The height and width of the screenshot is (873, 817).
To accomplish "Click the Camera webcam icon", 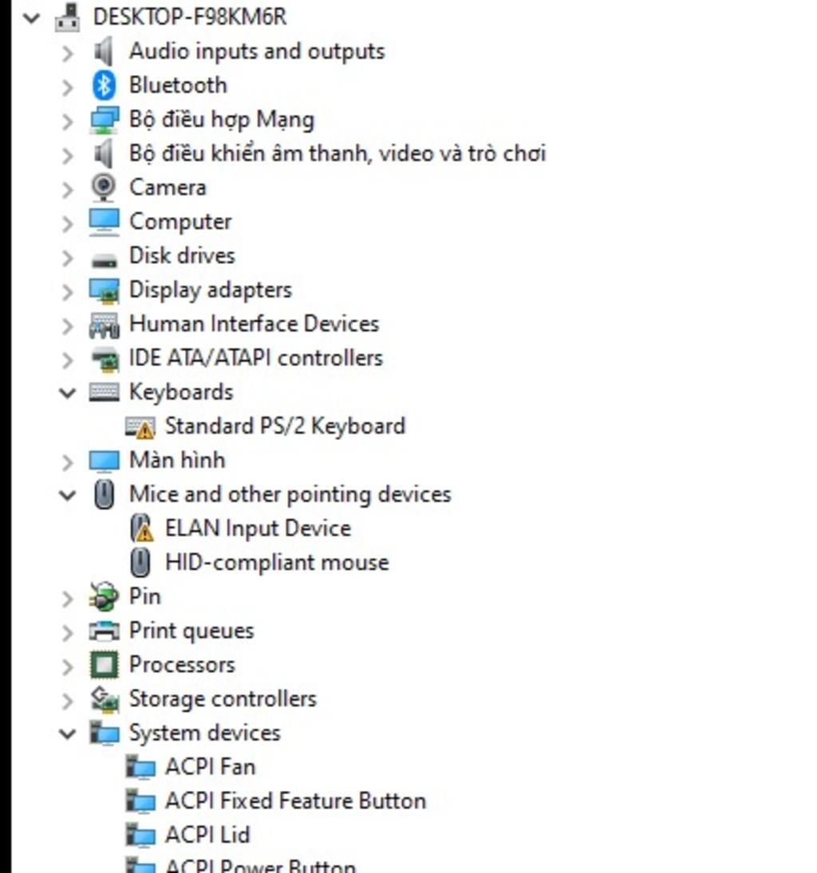I will tap(104, 187).
